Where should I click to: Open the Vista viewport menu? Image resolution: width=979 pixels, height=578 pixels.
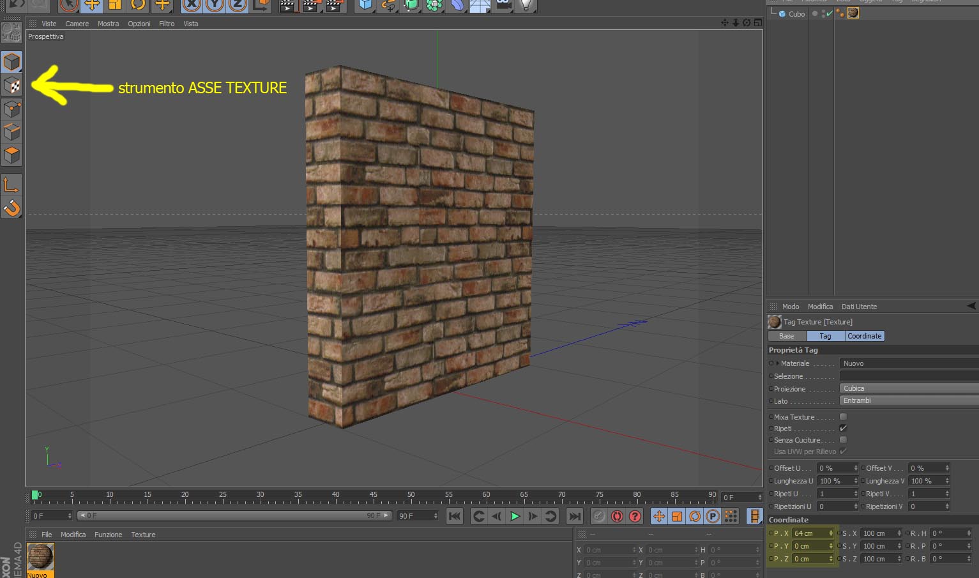pyautogui.click(x=191, y=24)
